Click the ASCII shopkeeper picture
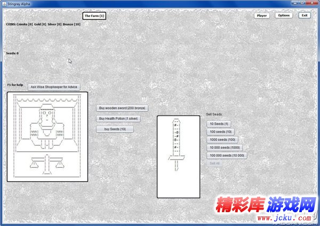The height and width of the screenshot is (226, 320). 47,137
